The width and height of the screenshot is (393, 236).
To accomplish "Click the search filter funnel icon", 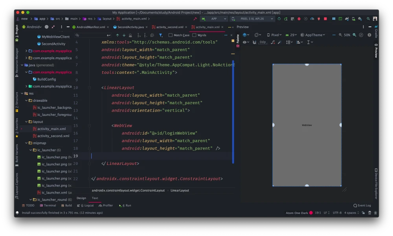I will coord(161,35).
